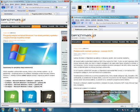Viewport: 140px width, 112px height.
Task: Click horizontal scrollbar of left Firefox page
Action: coord(21,103)
